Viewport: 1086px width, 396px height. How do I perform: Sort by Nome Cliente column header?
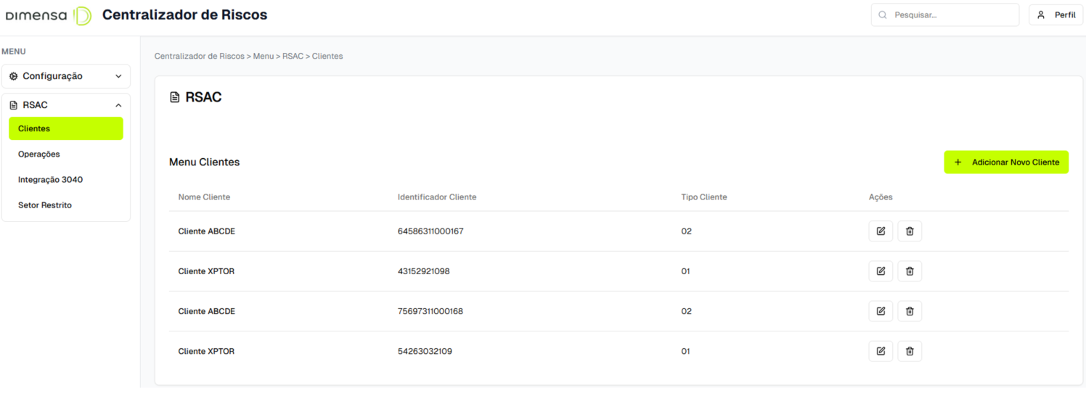(x=204, y=197)
